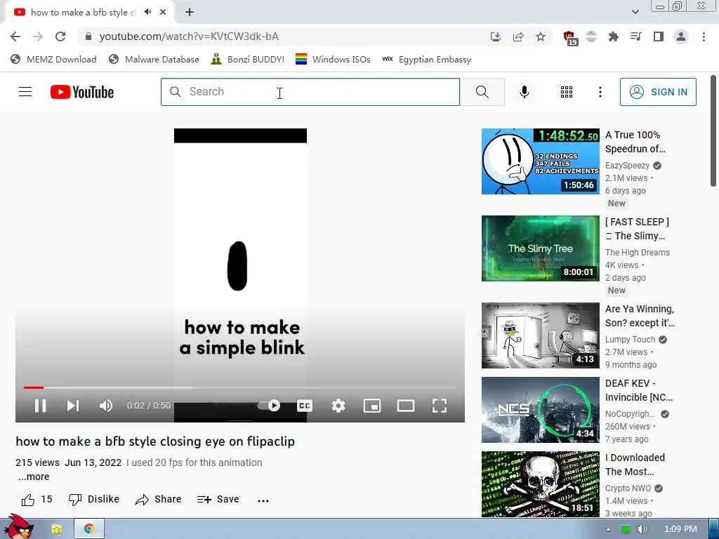Open Extensions puzzle piece menu
This screenshot has width=719, height=539.
(x=614, y=36)
